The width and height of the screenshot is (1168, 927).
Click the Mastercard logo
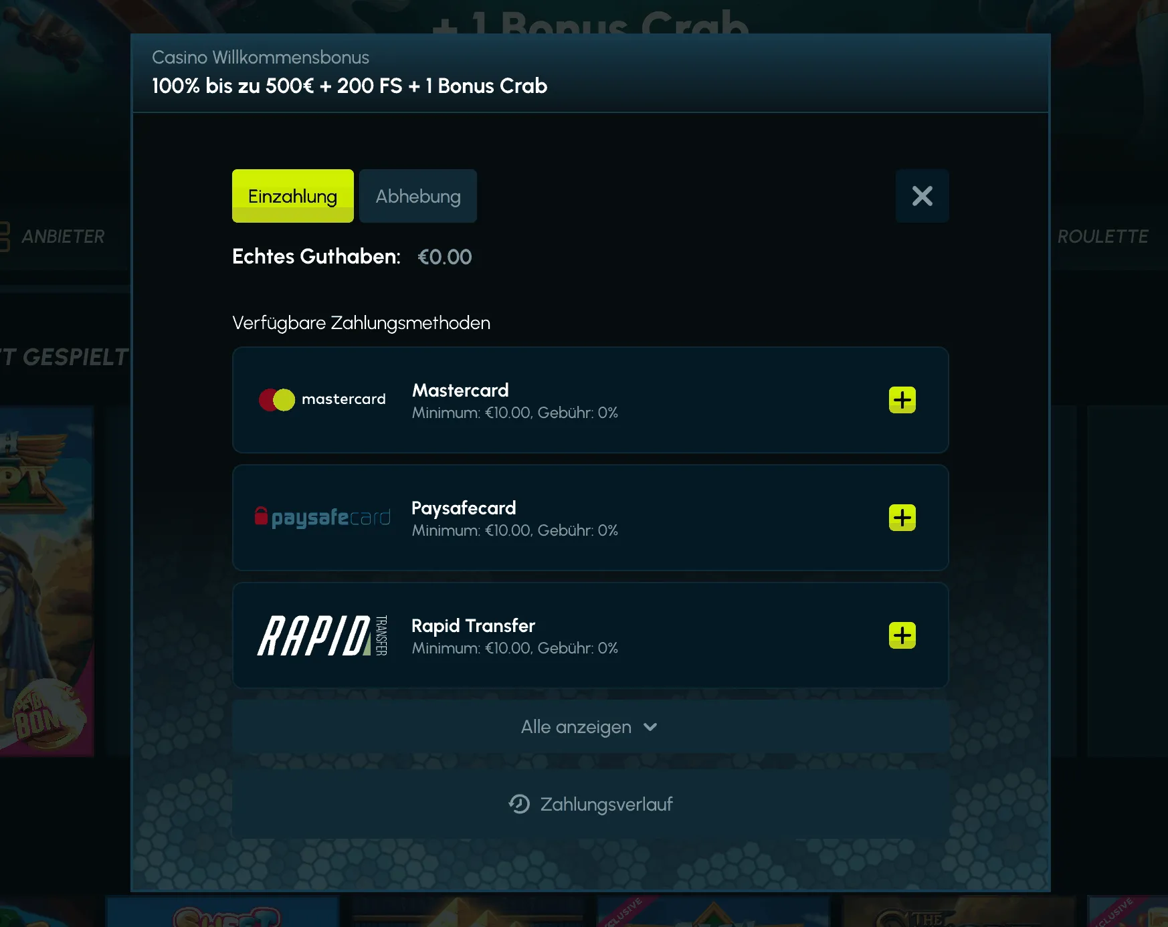(322, 400)
